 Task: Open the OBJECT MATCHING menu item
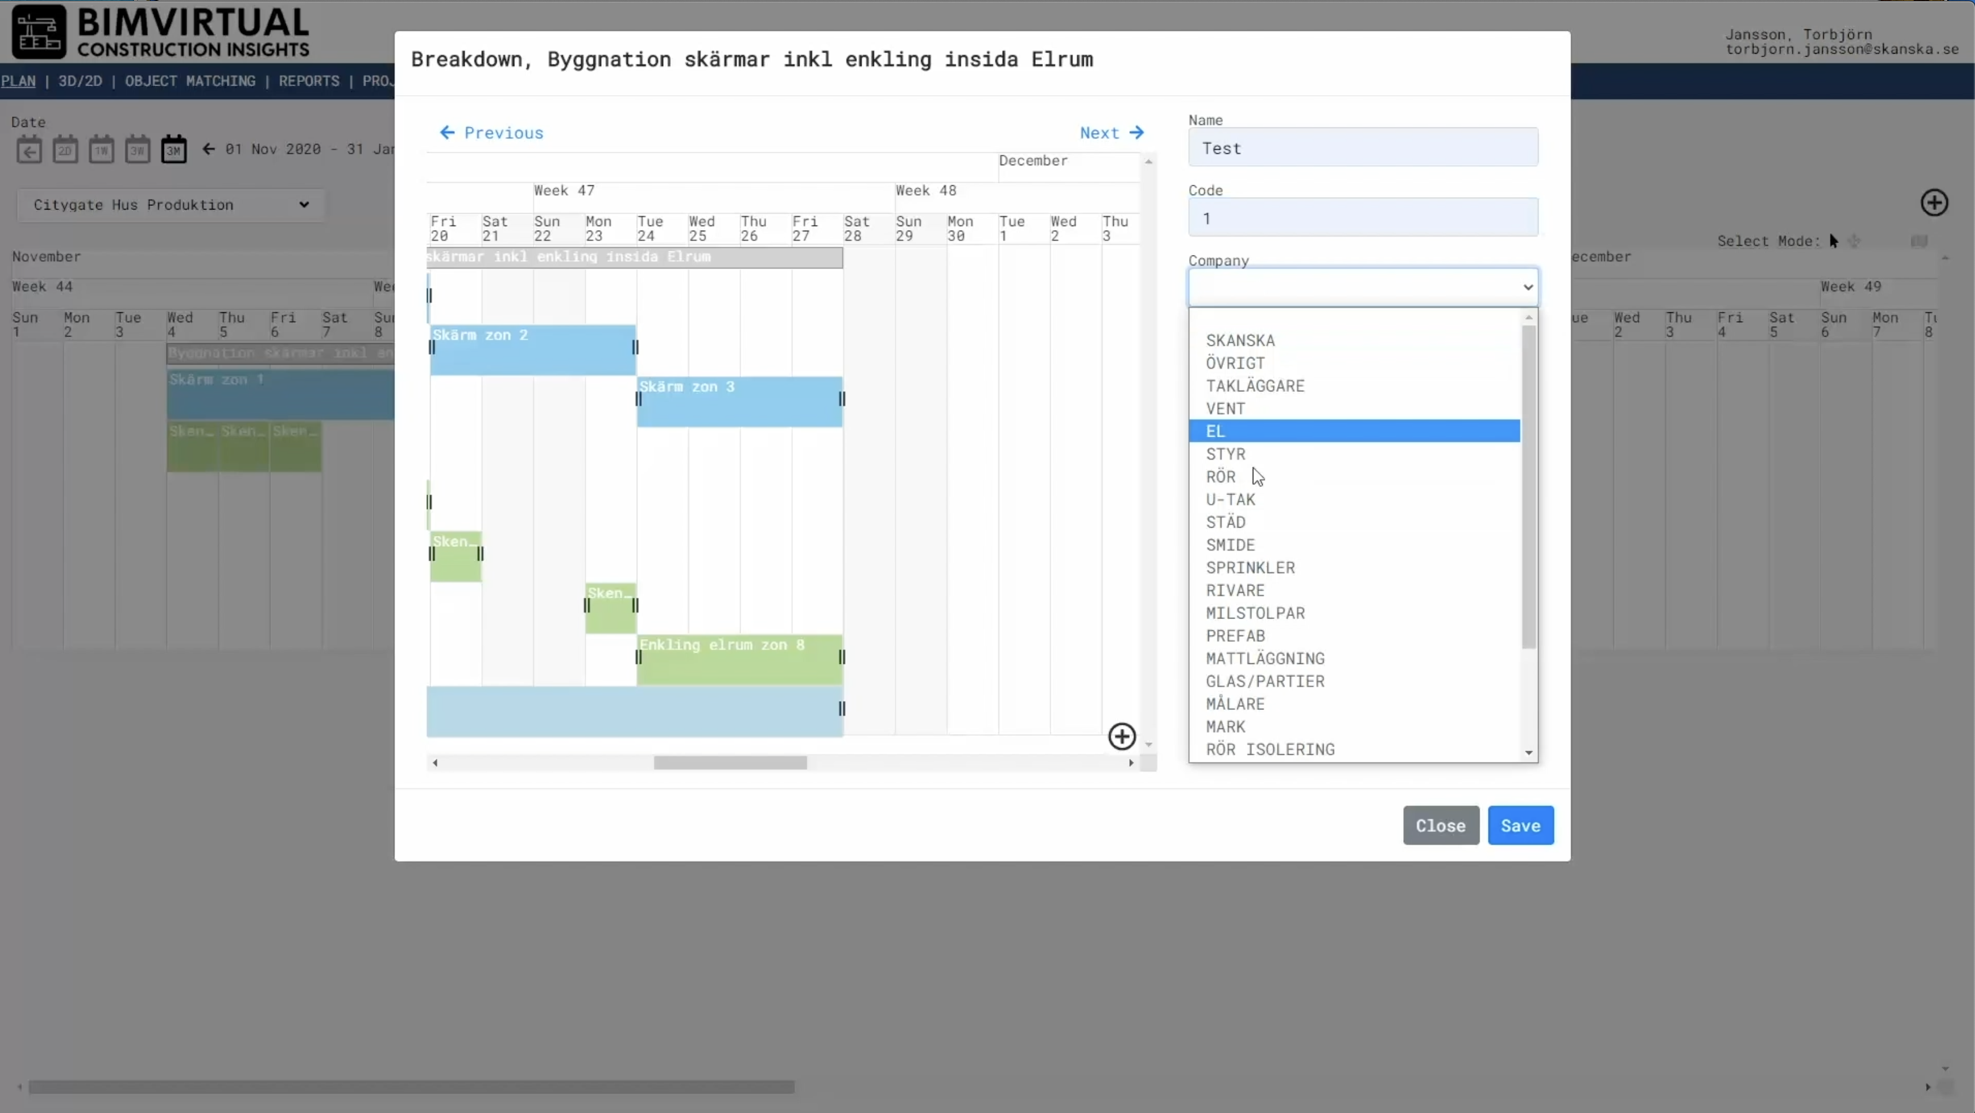(x=190, y=81)
